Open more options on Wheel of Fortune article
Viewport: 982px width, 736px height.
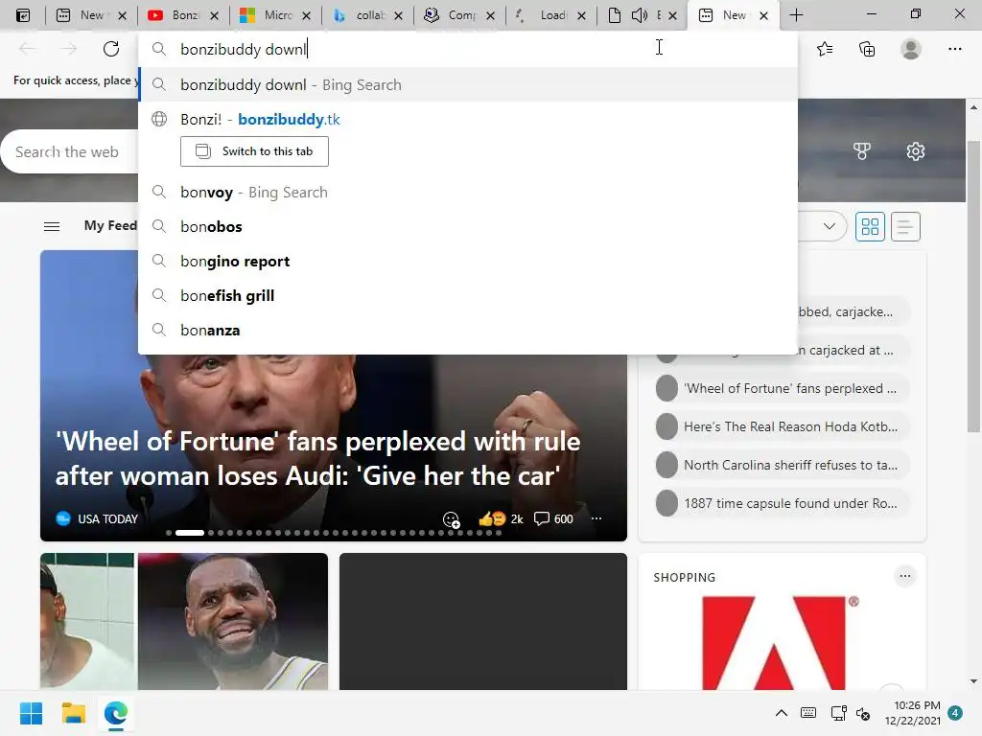click(596, 518)
